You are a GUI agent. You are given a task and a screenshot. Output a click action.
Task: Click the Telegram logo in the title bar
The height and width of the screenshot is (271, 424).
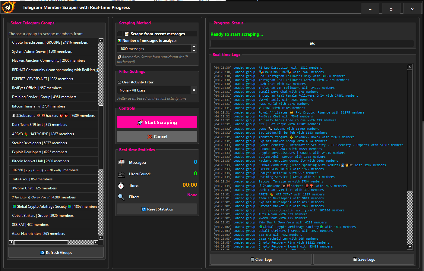8,7
